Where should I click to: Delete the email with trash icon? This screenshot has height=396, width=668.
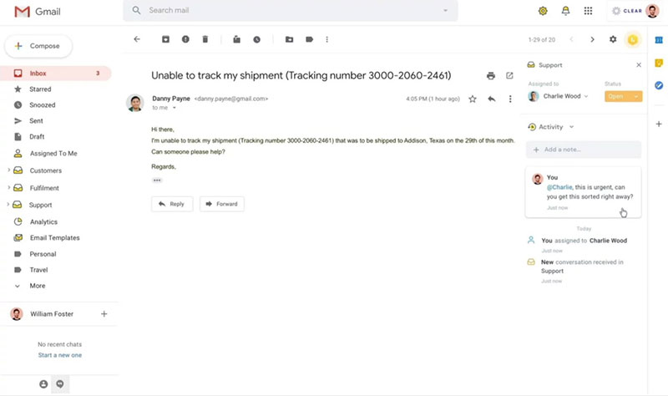205,39
